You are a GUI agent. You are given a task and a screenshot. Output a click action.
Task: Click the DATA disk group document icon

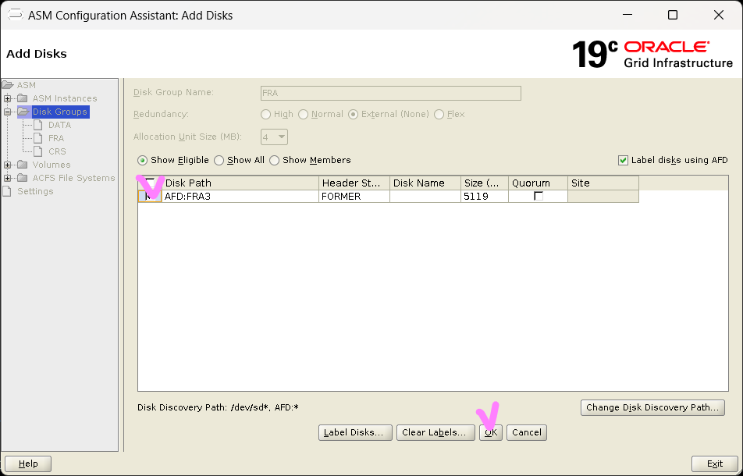tap(38, 125)
